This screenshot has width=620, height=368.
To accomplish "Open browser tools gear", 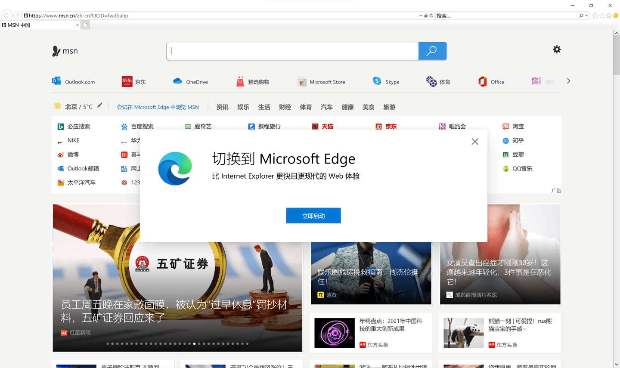I will pyautogui.click(x=609, y=15).
